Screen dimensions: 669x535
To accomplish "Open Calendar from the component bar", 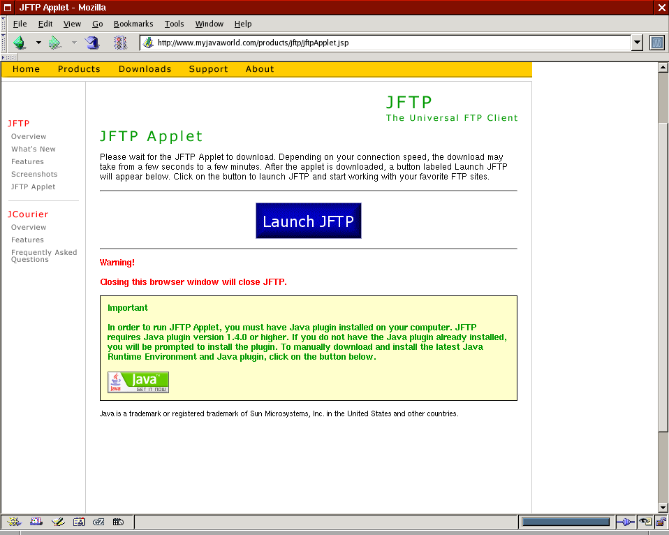I will 118,522.
